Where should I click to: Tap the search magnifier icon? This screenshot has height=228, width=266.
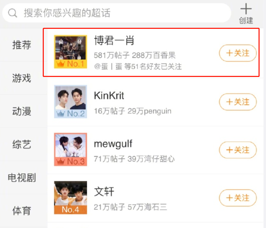12,13
